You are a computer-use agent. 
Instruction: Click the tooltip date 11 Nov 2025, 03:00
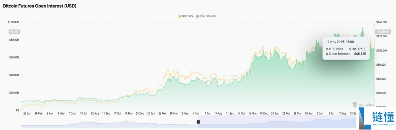tap(340, 42)
